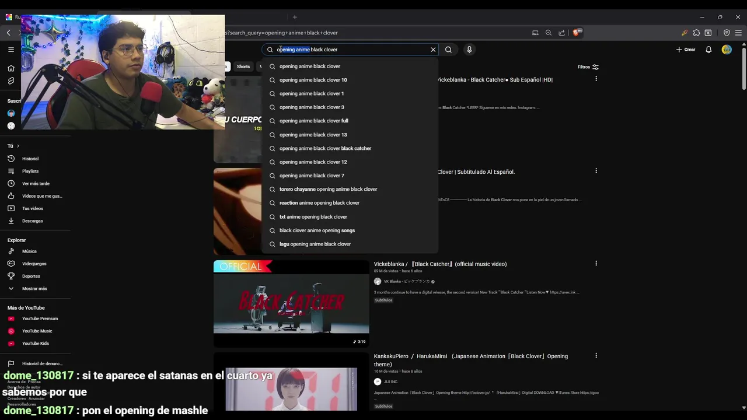Open Videojuegos under Explorar
Screen dimensions: 747x420
pyautogui.click(x=36, y=264)
